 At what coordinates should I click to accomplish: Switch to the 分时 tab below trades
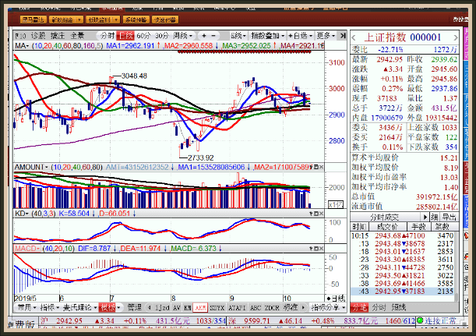pos(379,307)
